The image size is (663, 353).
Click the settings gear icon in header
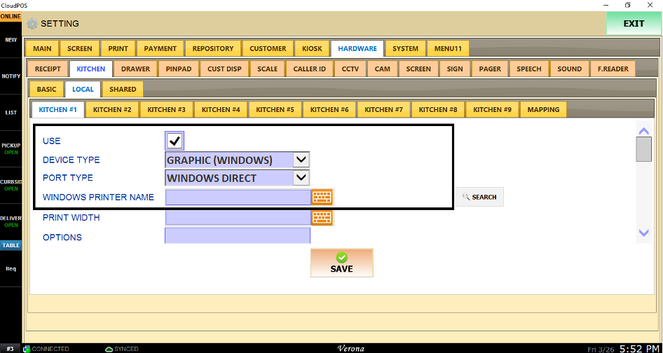pyautogui.click(x=32, y=24)
